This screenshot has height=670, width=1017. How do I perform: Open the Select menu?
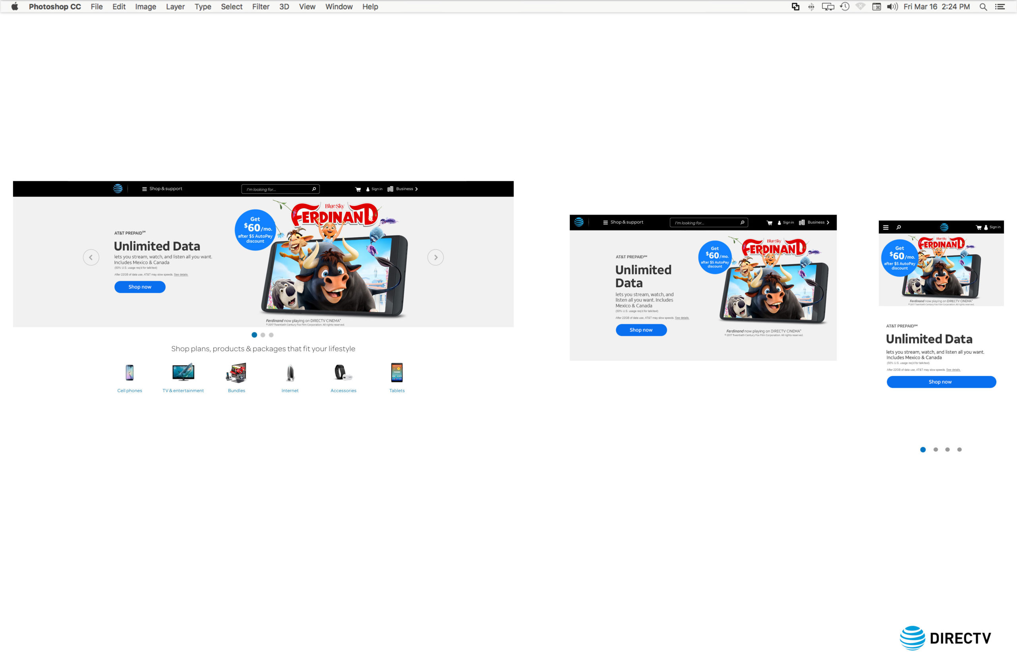(x=232, y=6)
